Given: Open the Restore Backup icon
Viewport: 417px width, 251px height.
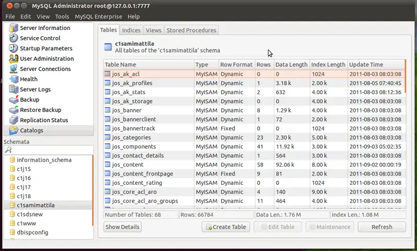Looking at the screenshot, I should point(14,110).
